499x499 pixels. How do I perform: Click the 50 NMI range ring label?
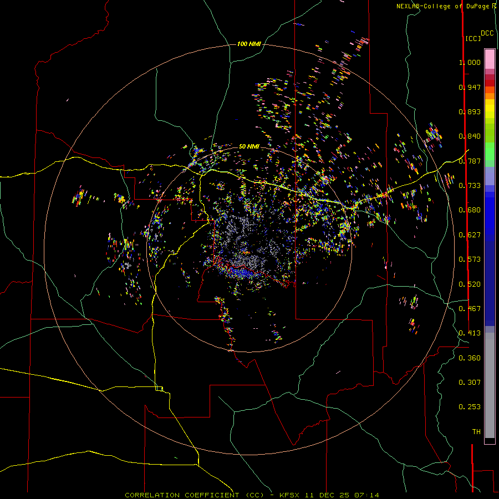(249, 146)
